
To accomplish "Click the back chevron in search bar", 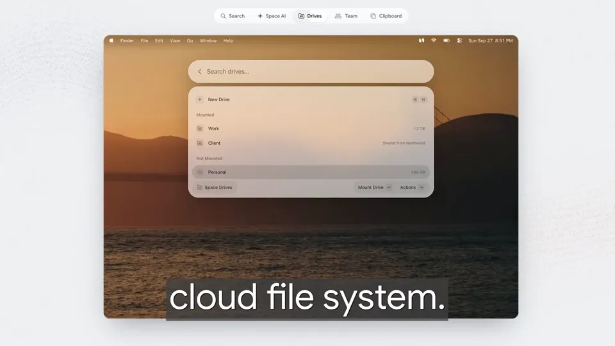I will point(199,71).
